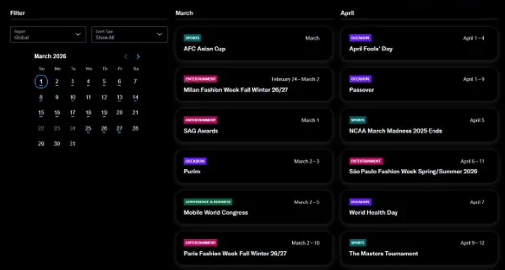The image size is (505, 270).
Task: Click Sports tag on The Masters Tournament
Action: pyautogui.click(x=358, y=243)
